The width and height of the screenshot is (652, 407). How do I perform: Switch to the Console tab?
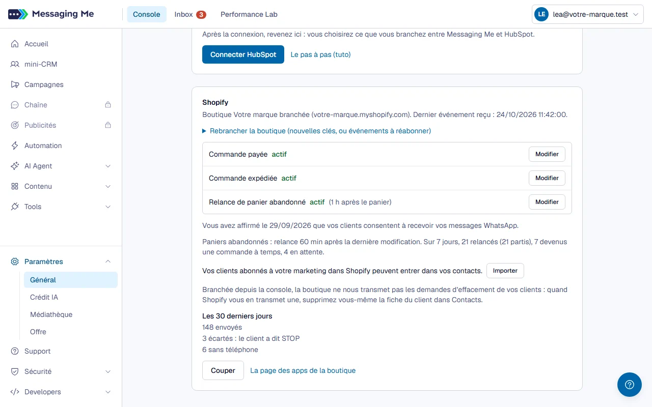[147, 14]
